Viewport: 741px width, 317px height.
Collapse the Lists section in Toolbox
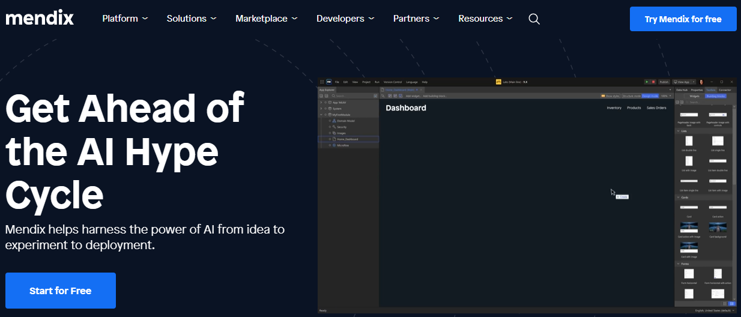[678, 131]
